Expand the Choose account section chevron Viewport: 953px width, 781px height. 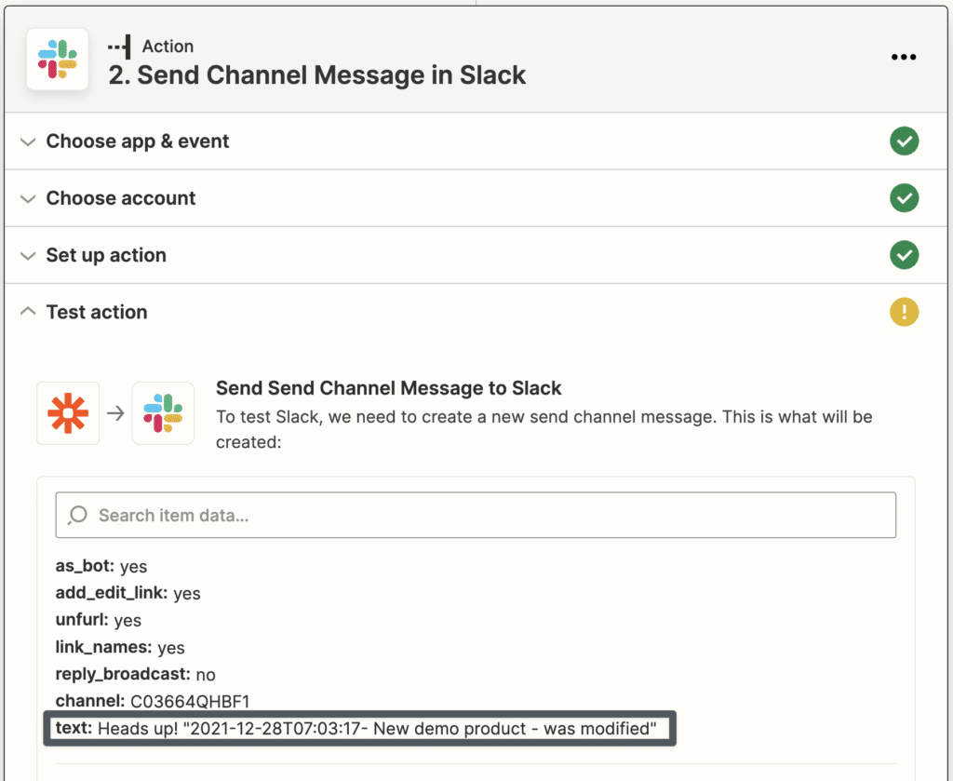[x=27, y=199]
